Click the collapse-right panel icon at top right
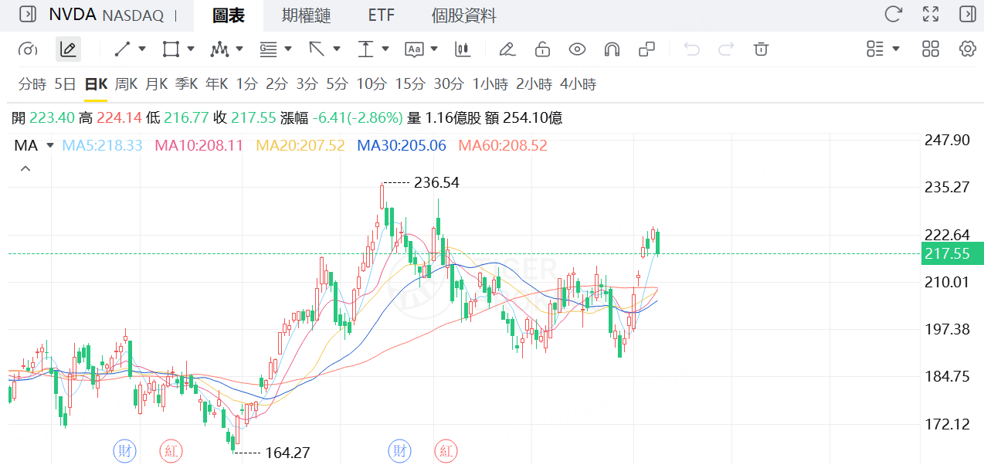This screenshot has width=984, height=465. [x=967, y=14]
